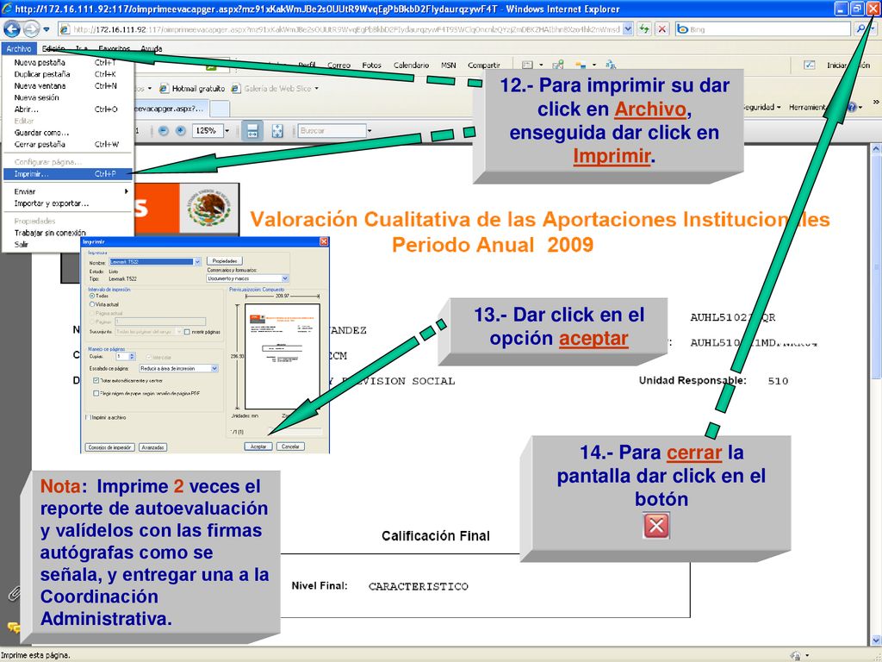Click the window icon right of Compartir

pos(527,65)
